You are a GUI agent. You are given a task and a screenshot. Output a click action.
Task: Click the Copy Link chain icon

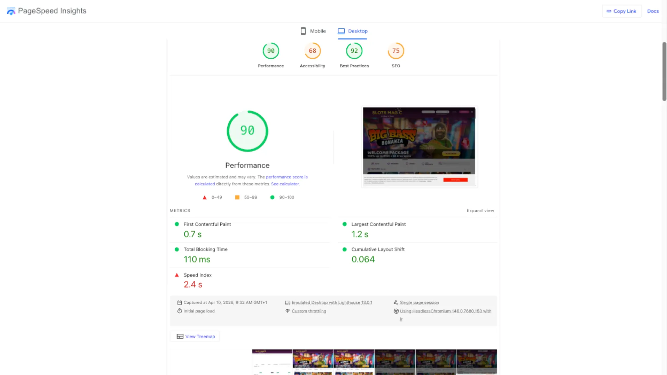pos(609,11)
